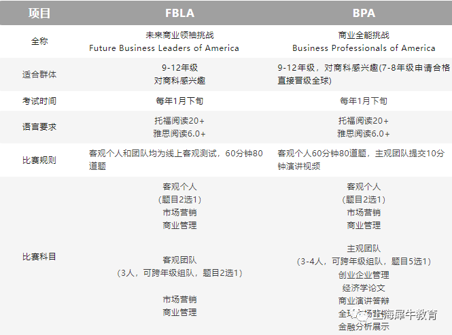The width and height of the screenshot is (452, 335).
Task: Click FBLA 托福阅读20+ text
Action: coord(179,121)
